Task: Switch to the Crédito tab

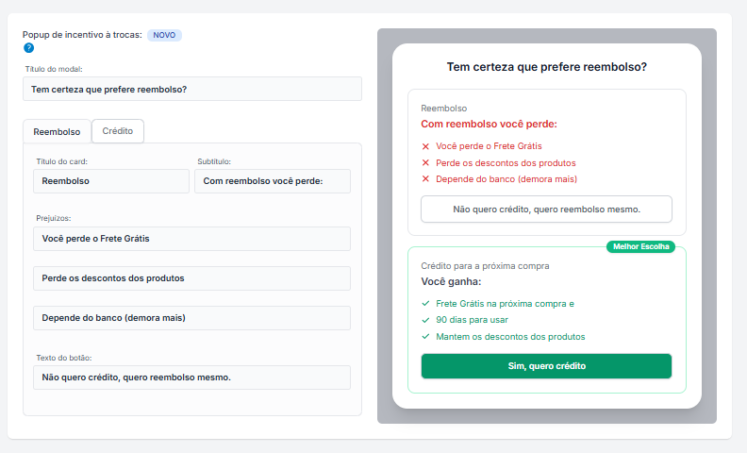Action: (x=118, y=131)
